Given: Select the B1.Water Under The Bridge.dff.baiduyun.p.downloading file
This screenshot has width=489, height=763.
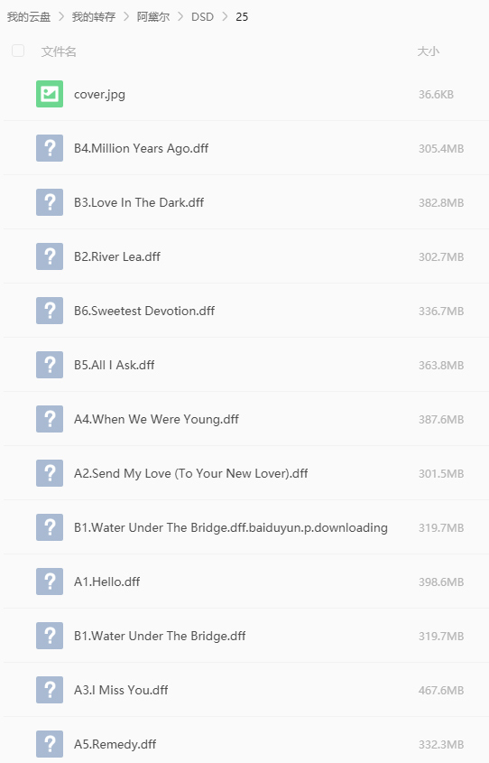Looking at the screenshot, I should point(231,527).
